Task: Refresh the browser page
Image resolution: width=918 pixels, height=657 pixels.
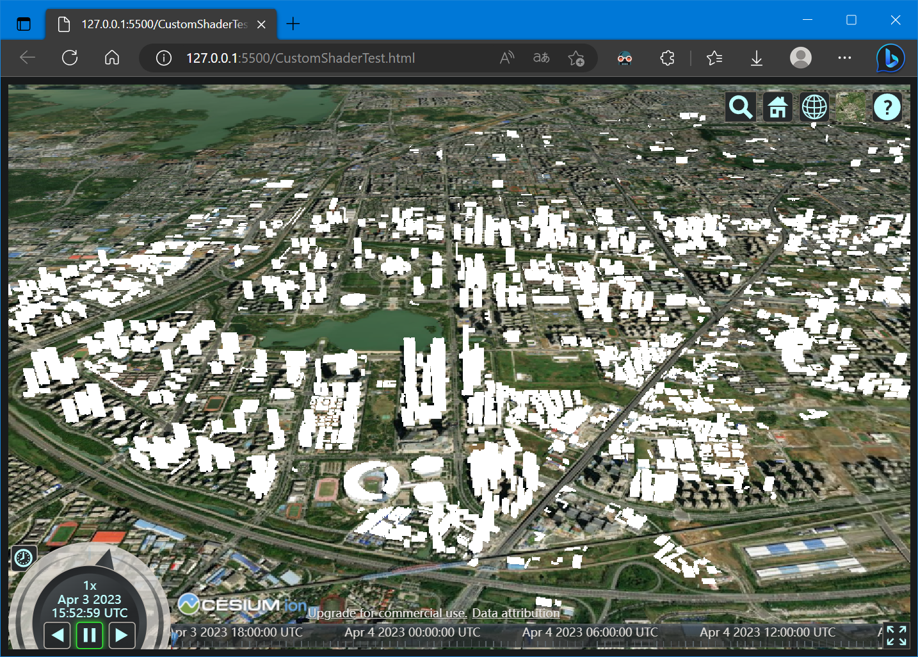Action: [x=70, y=58]
